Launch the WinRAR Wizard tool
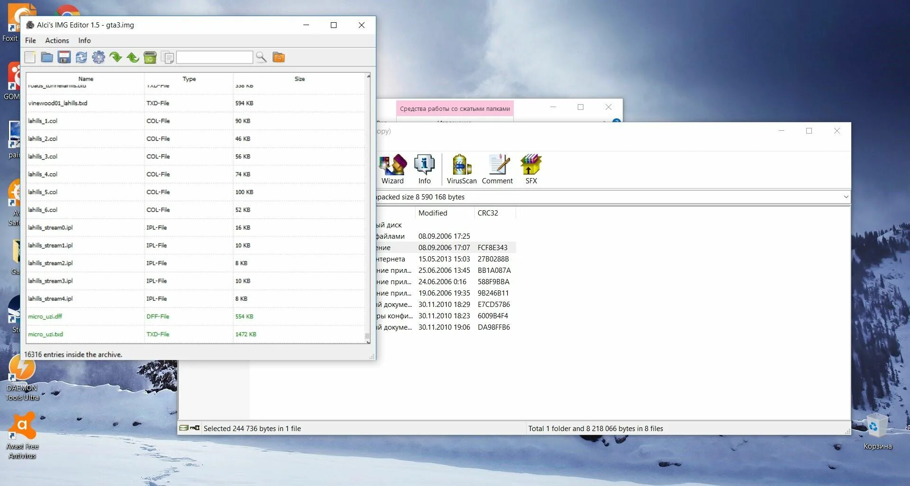Viewport: 910px width, 486px height. tap(393, 169)
